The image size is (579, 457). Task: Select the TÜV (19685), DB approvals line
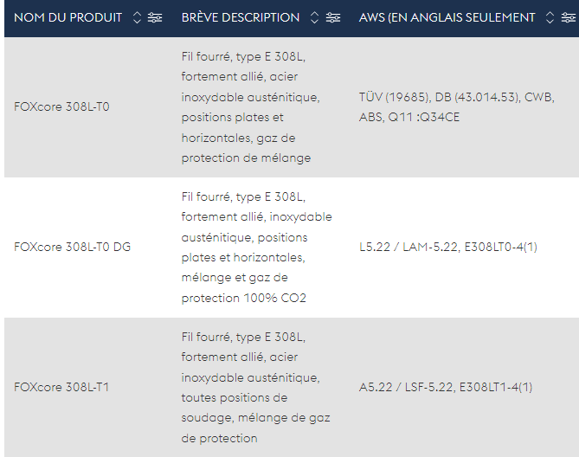(456, 97)
